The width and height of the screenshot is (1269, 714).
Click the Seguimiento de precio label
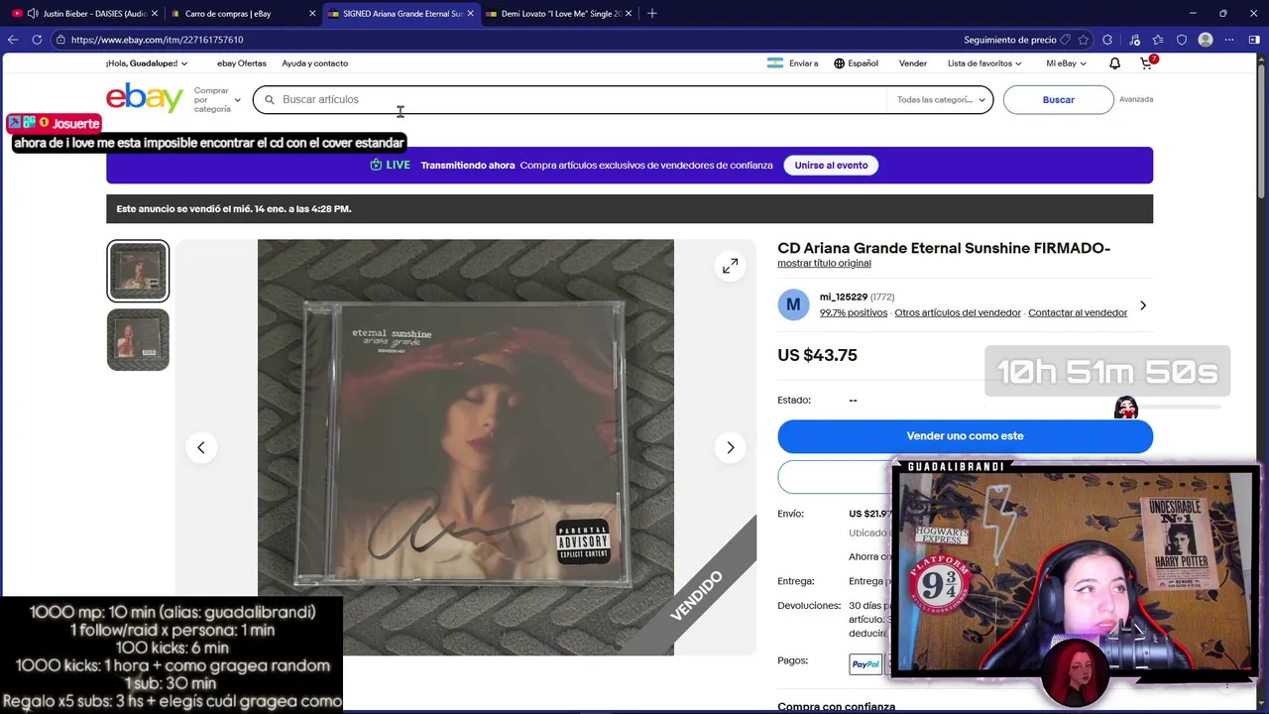1009,40
